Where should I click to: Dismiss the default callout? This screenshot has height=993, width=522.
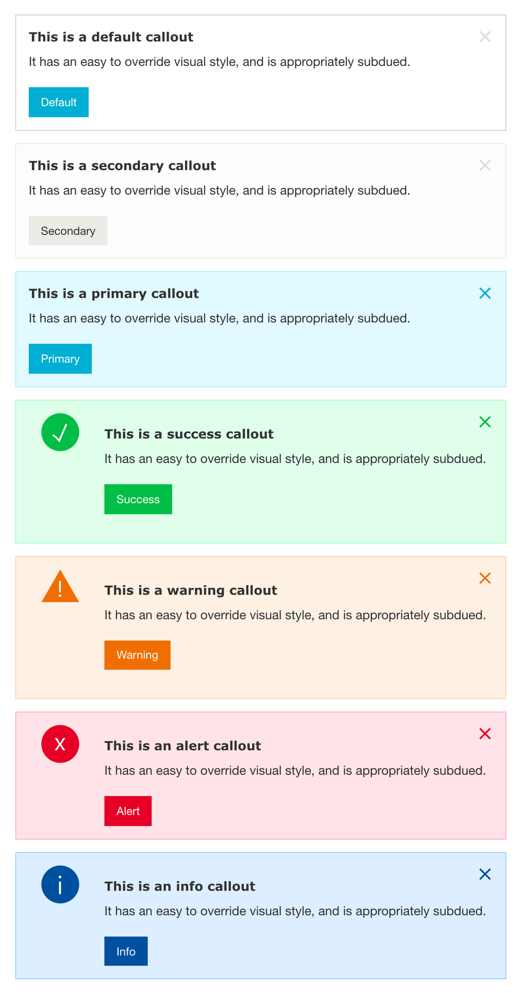tap(485, 37)
